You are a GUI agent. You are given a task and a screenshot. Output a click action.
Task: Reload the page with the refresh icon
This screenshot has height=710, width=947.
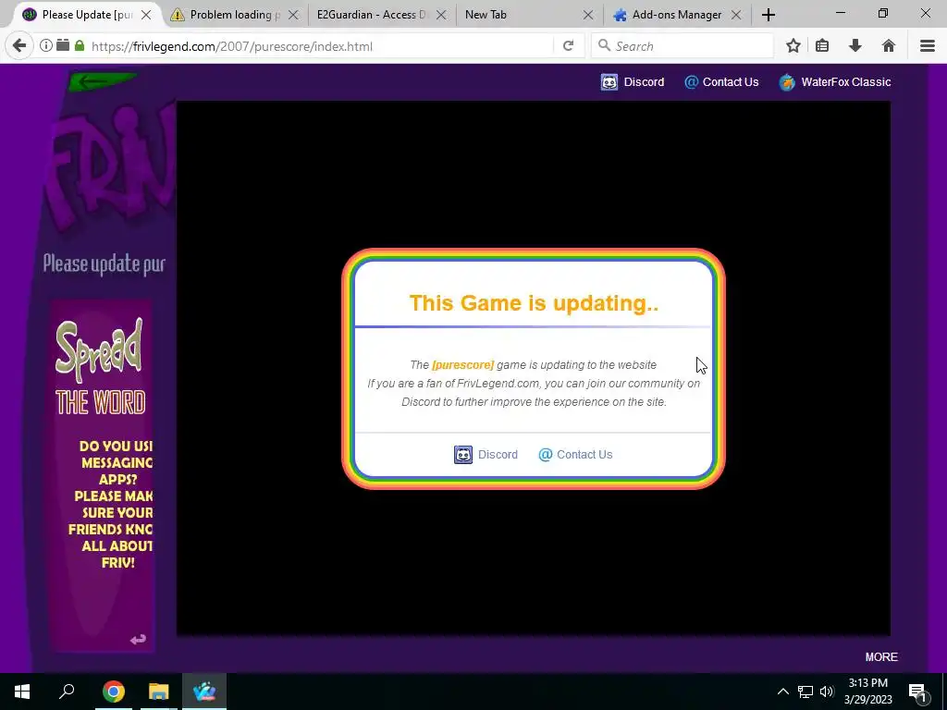click(x=569, y=46)
